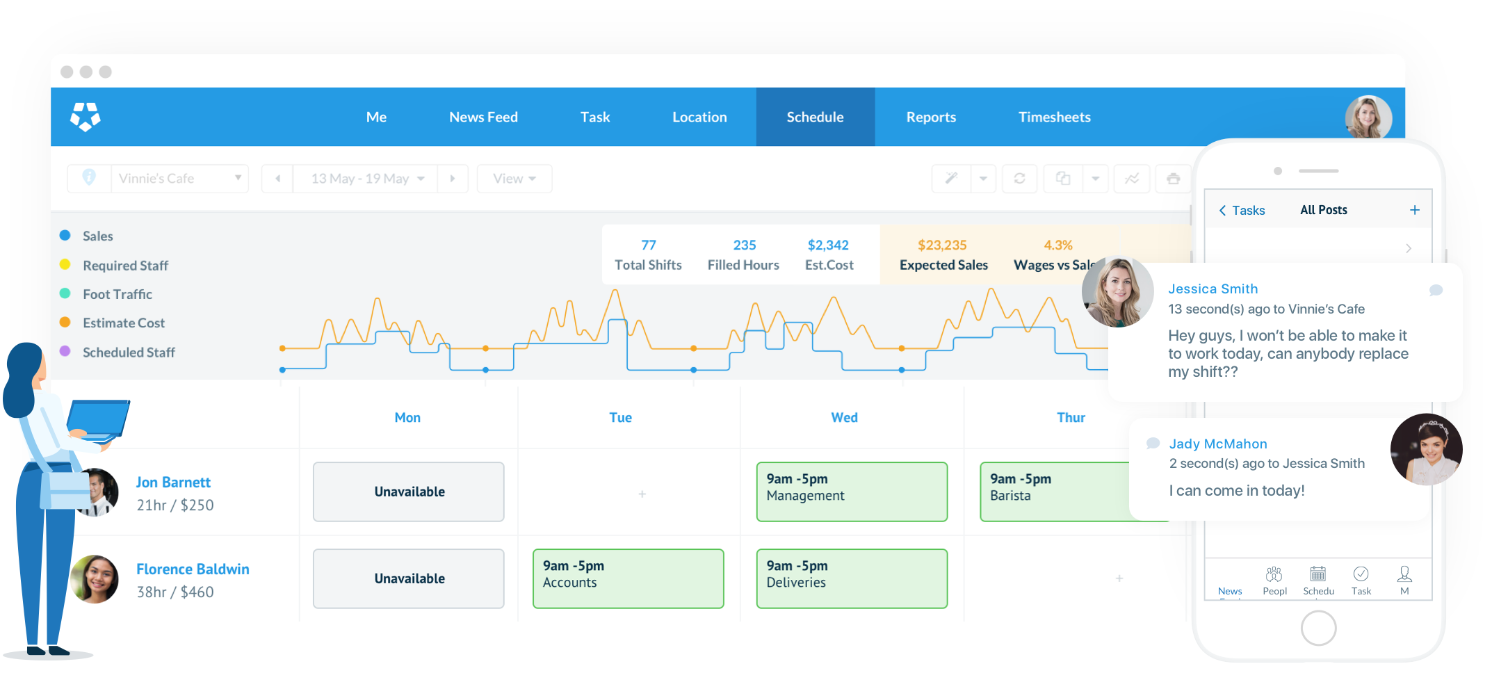Click the graph statistics toggle icon
The width and height of the screenshot is (1492, 673).
1132,179
